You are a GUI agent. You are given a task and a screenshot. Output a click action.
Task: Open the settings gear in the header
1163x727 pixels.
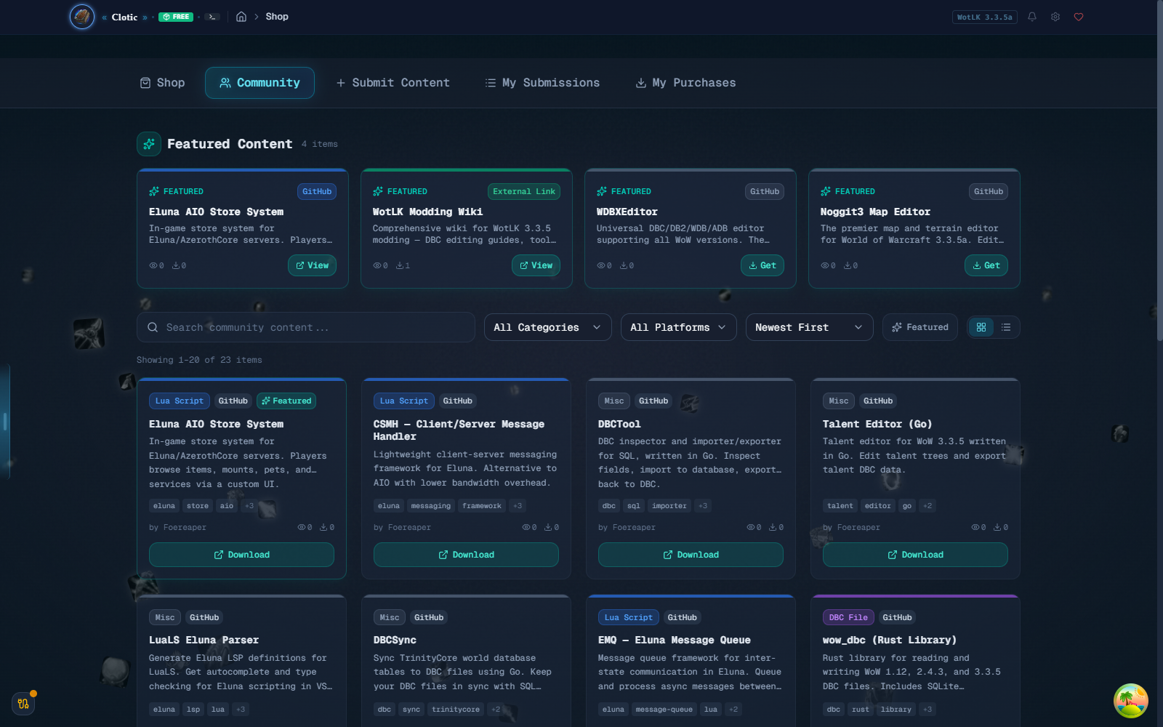[x=1055, y=16]
